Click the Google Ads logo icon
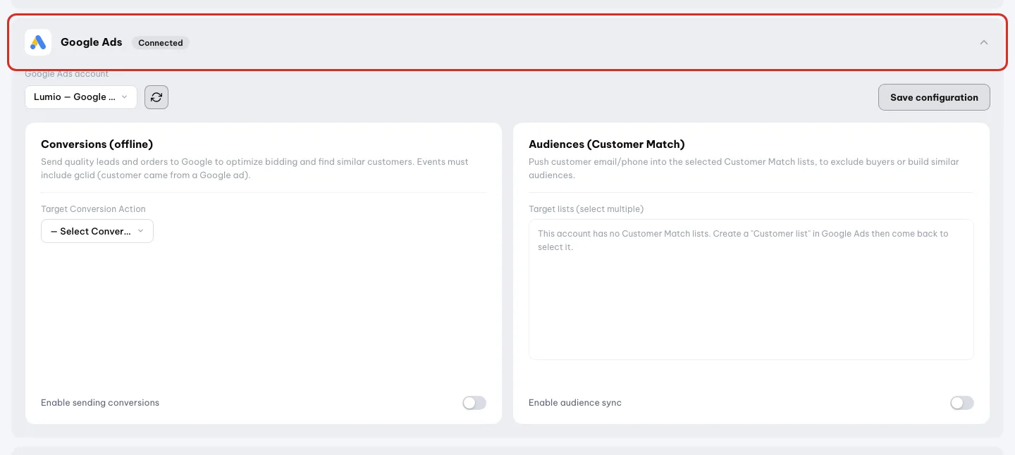This screenshot has height=455, width=1015. click(38, 42)
